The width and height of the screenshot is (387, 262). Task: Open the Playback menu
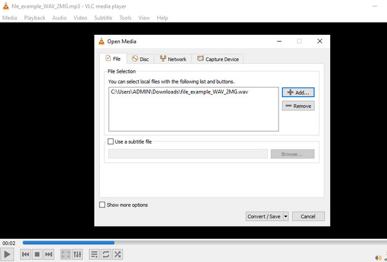click(x=35, y=18)
